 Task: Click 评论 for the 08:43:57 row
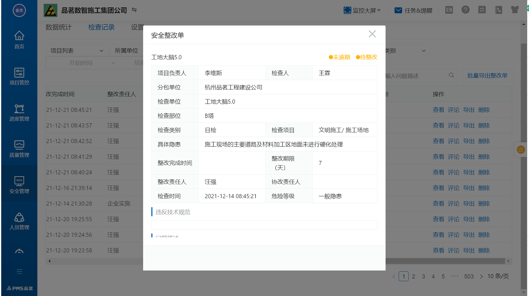pyautogui.click(x=453, y=125)
